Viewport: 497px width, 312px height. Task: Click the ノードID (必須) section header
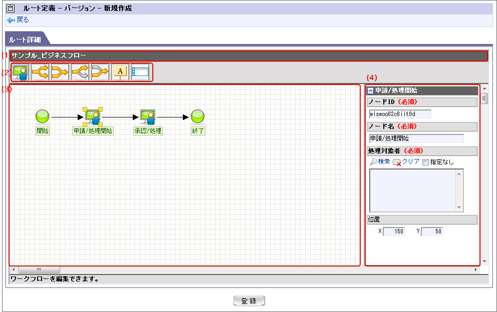(422, 102)
